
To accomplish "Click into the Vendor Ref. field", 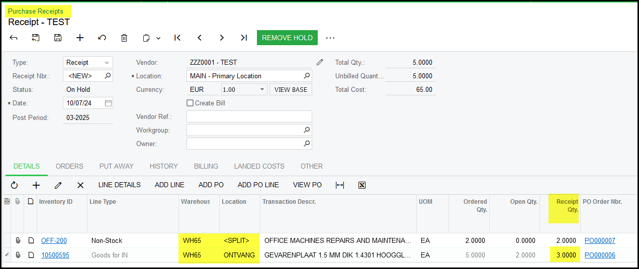I will (x=249, y=116).
